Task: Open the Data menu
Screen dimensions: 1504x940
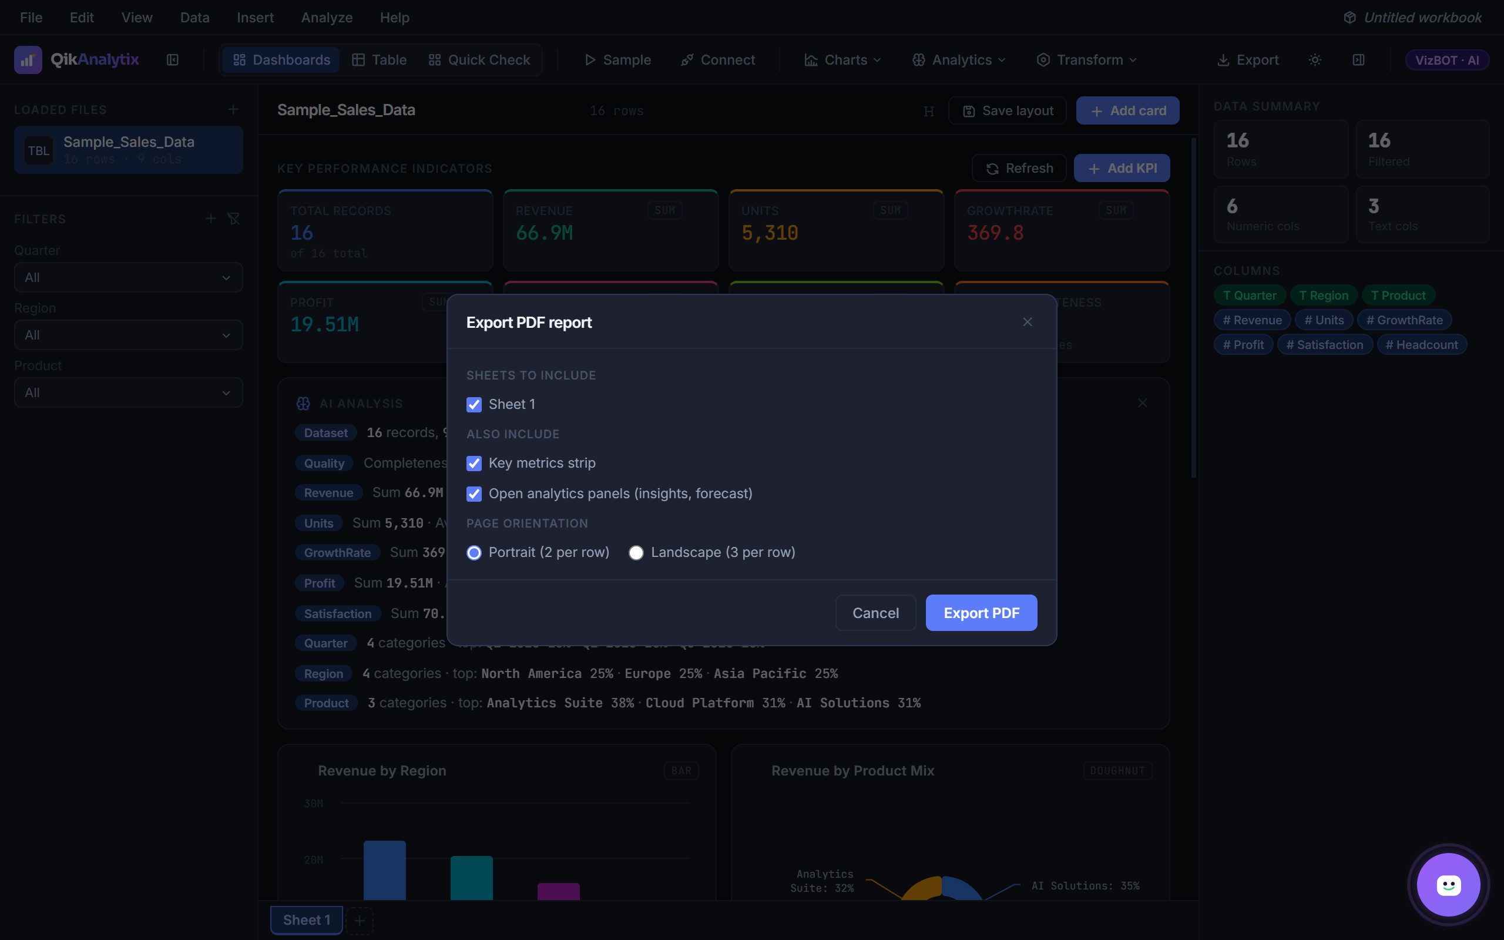Action: pyautogui.click(x=194, y=18)
